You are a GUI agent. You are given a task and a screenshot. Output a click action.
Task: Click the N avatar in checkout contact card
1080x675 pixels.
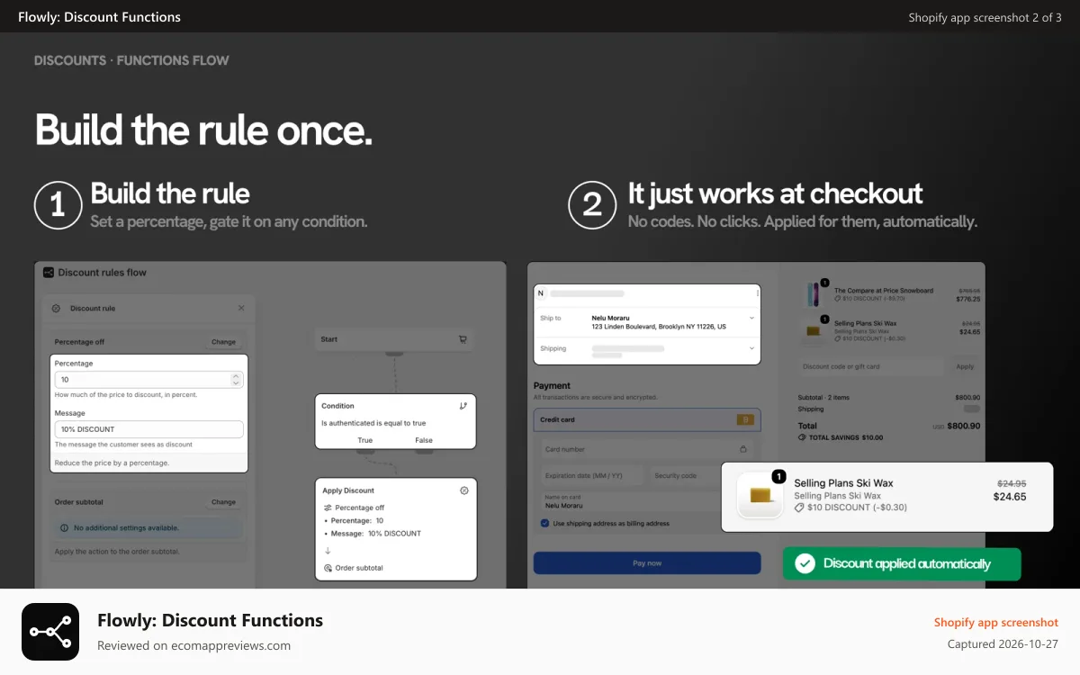541,292
